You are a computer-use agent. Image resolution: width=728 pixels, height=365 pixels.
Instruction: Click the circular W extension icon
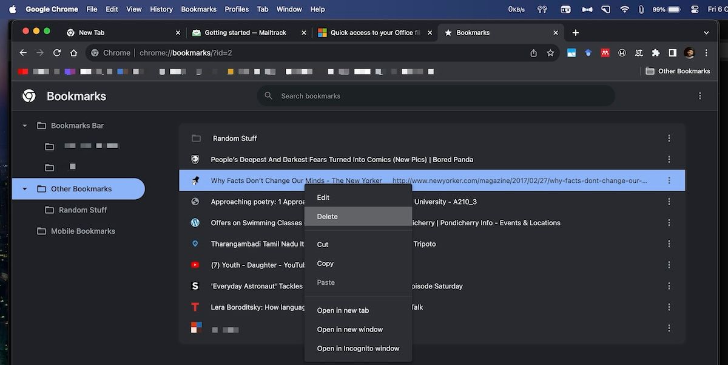click(x=622, y=53)
